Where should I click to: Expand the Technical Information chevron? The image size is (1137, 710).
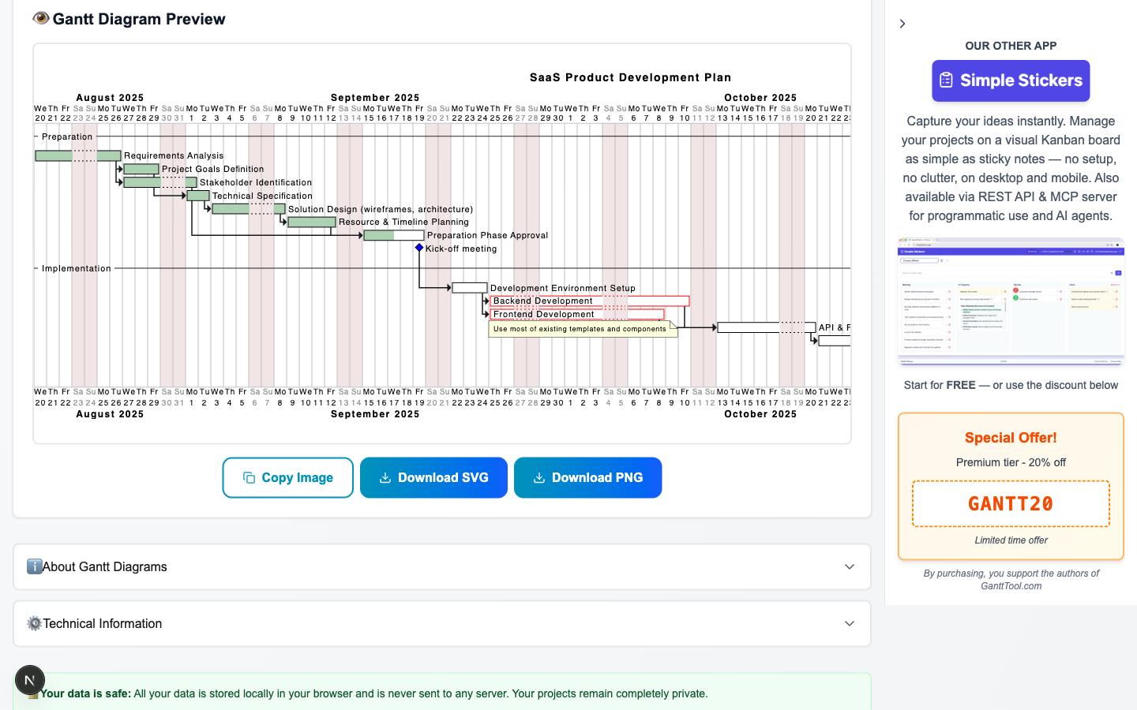tap(850, 623)
